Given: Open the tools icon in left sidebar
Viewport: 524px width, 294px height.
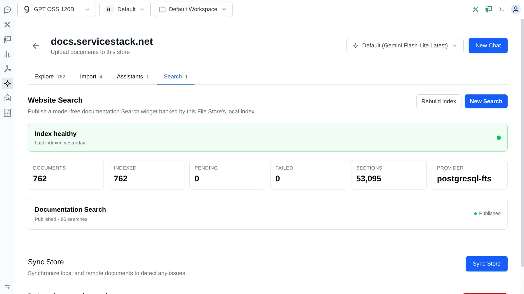Looking at the screenshot, I should pos(7,24).
